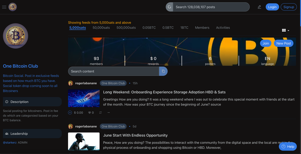Click the search refresh spinner icon
Viewport: 301px width, 154px height.
point(169,7)
